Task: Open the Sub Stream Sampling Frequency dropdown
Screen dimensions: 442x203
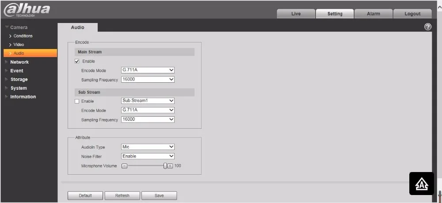Action: (x=148, y=119)
